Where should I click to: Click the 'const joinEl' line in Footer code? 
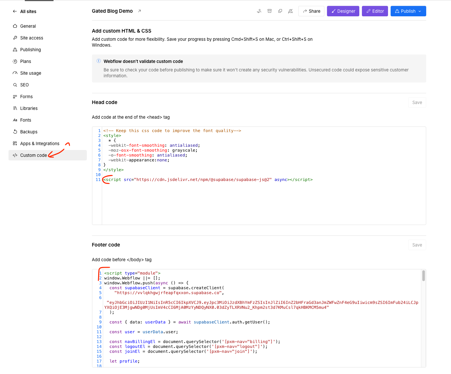pos(183,352)
